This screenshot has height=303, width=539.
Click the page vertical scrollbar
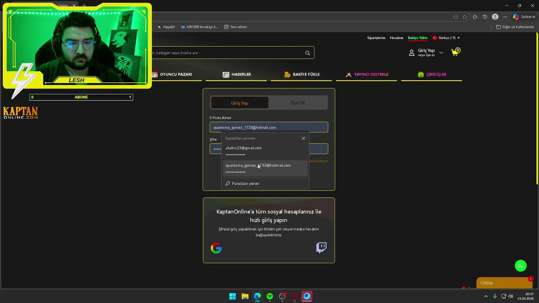(537, 109)
